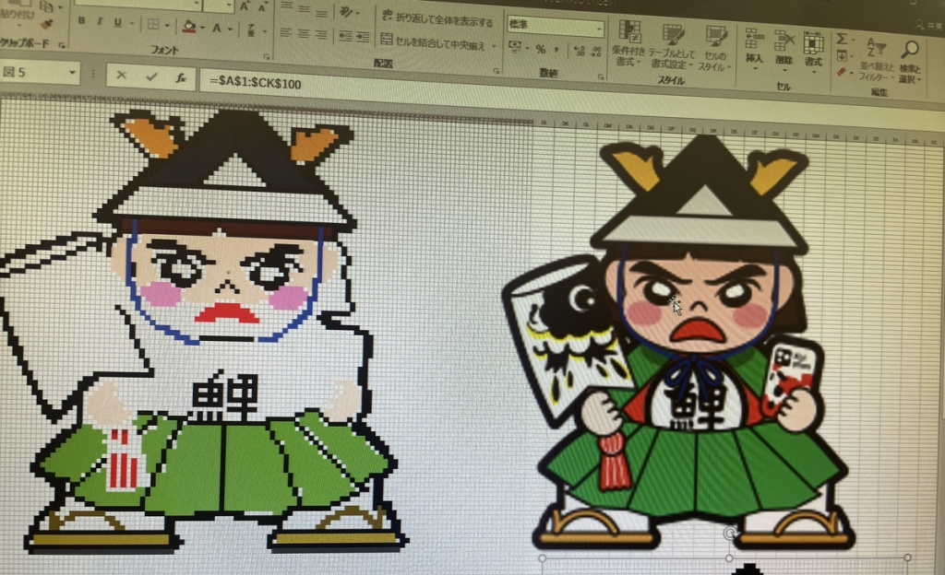Image resolution: width=945 pixels, height=575 pixels.
Task: Click the 共有 share button
Action: (x=928, y=25)
